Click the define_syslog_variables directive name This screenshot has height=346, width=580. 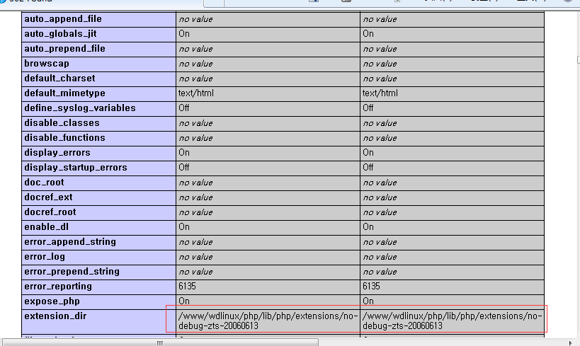point(80,108)
